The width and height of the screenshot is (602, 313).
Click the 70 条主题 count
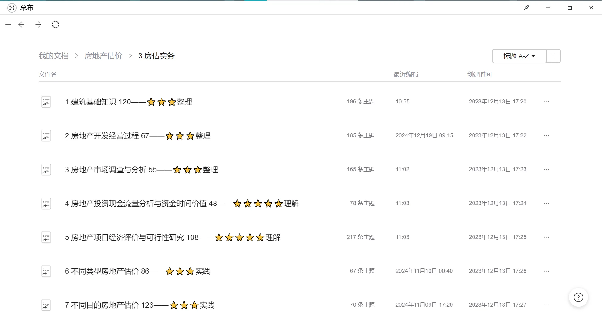(362, 305)
